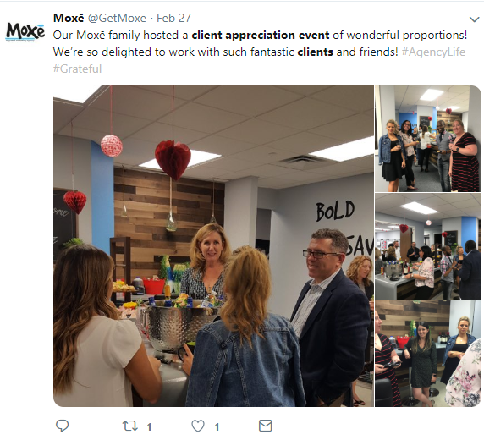Click the bold "client appreciation event" text
484x440 pixels.
coord(261,36)
